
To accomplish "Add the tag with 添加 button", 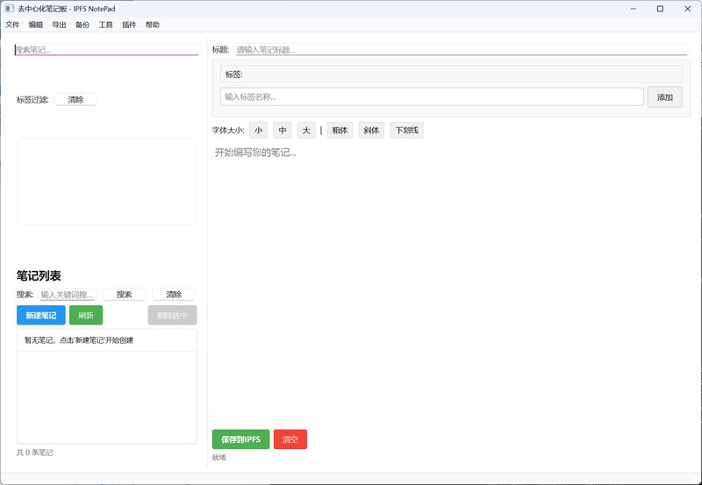I will (x=665, y=97).
